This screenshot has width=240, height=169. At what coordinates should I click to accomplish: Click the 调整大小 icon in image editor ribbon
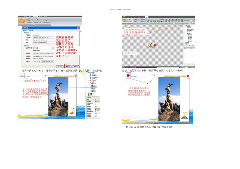[x=136, y=20]
